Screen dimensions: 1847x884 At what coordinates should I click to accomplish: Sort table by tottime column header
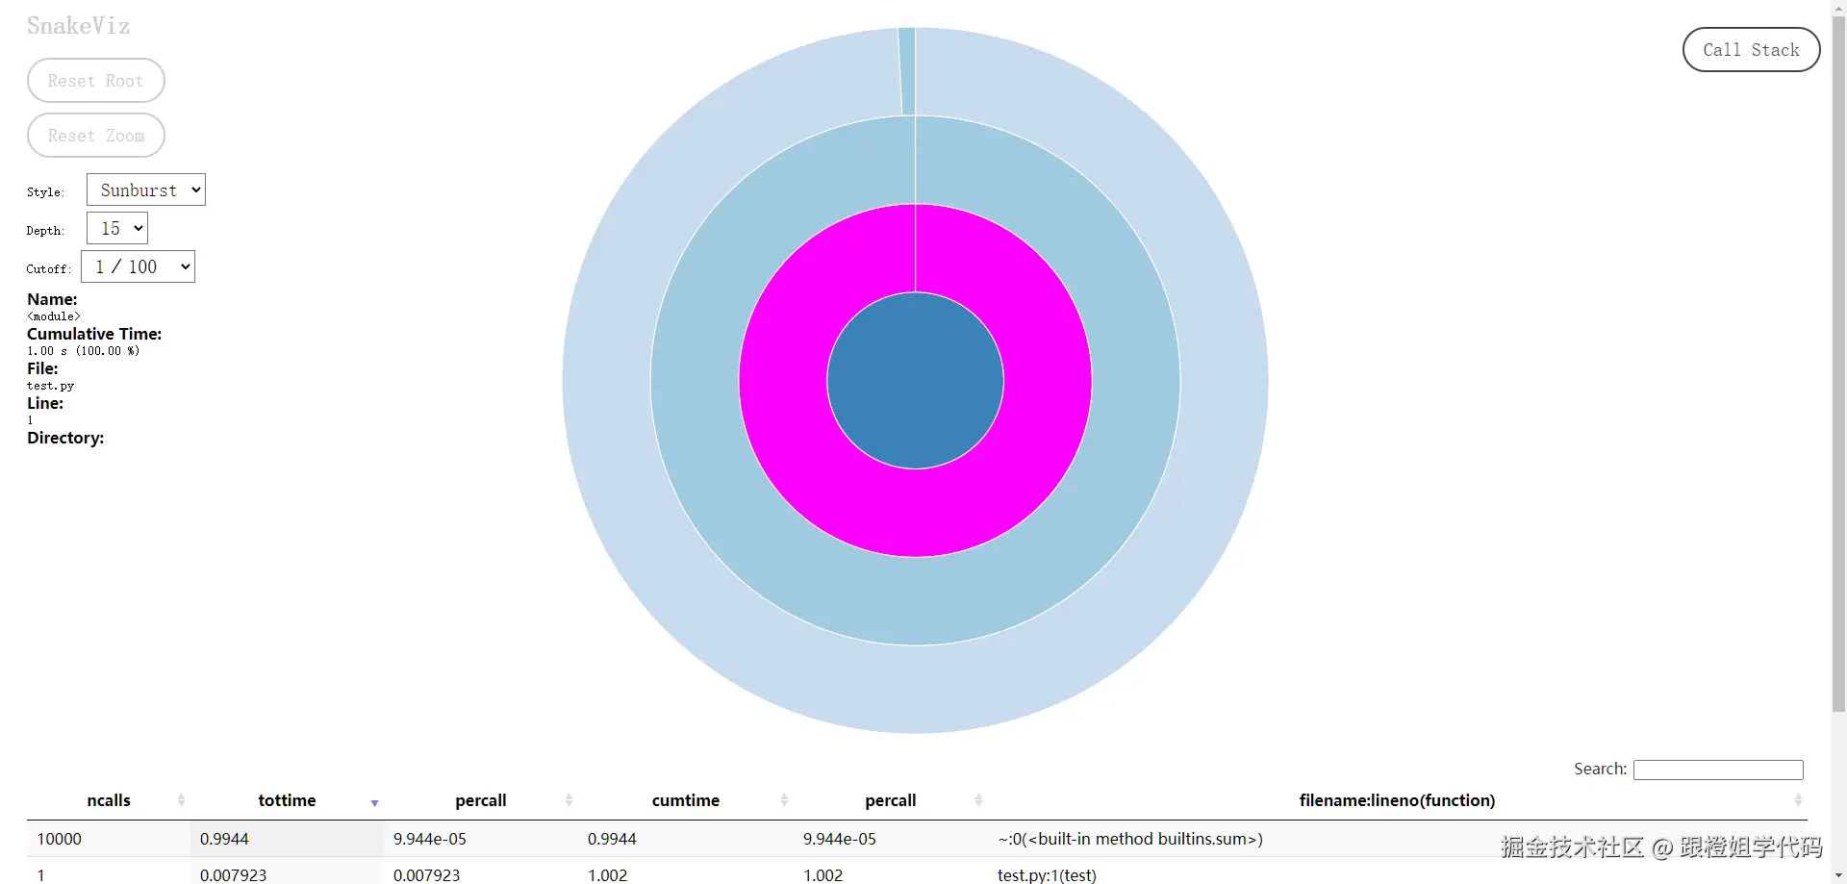click(x=287, y=800)
